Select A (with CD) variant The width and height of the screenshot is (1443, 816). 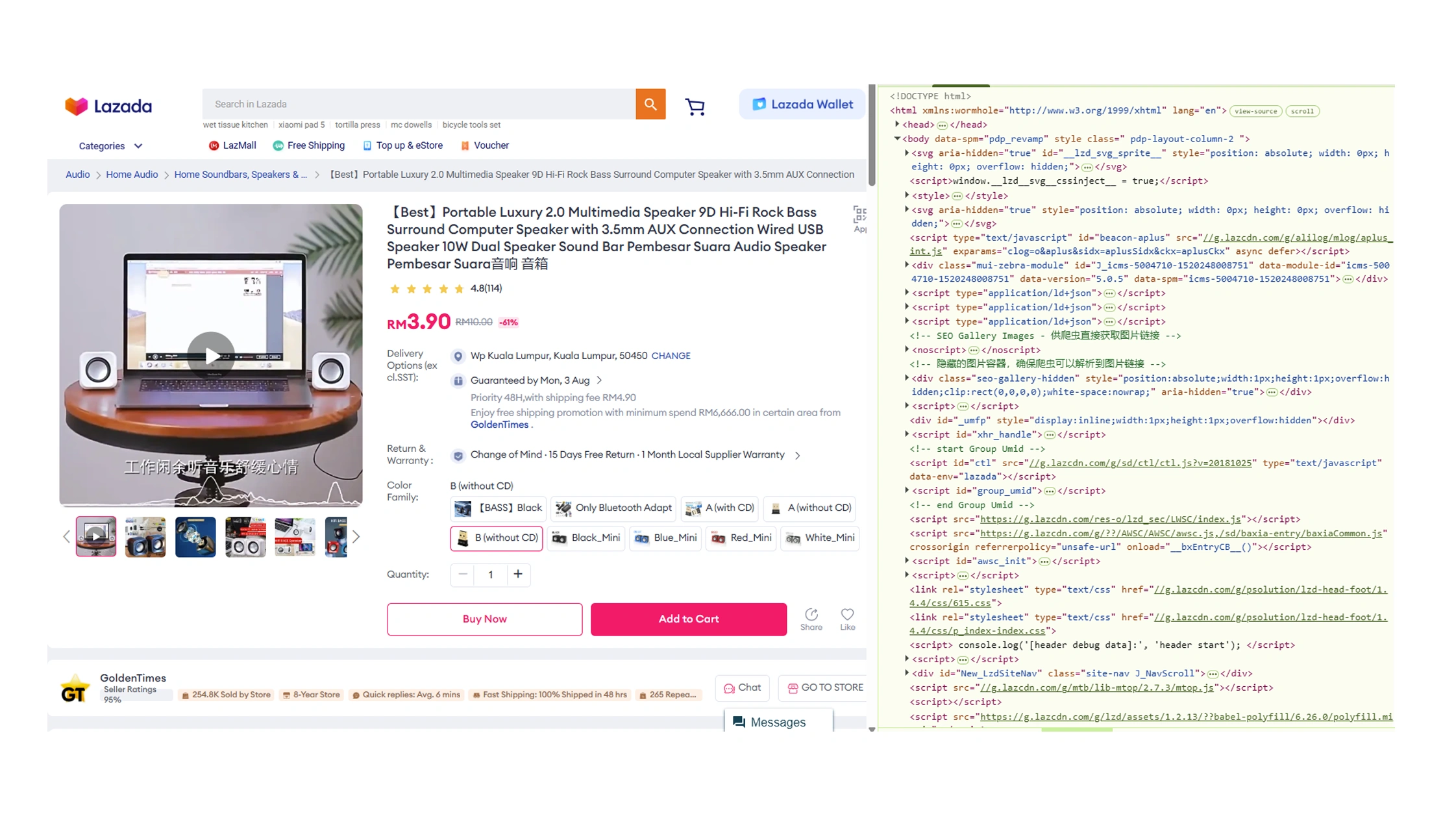point(719,508)
